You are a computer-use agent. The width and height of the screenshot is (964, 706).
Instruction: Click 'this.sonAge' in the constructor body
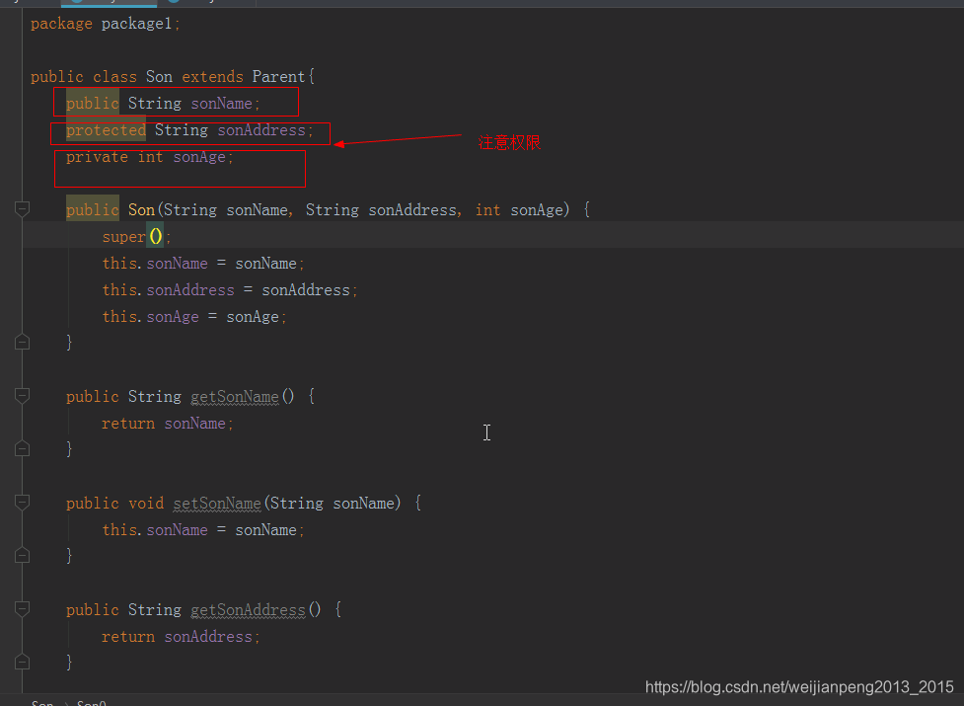tap(151, 317)
